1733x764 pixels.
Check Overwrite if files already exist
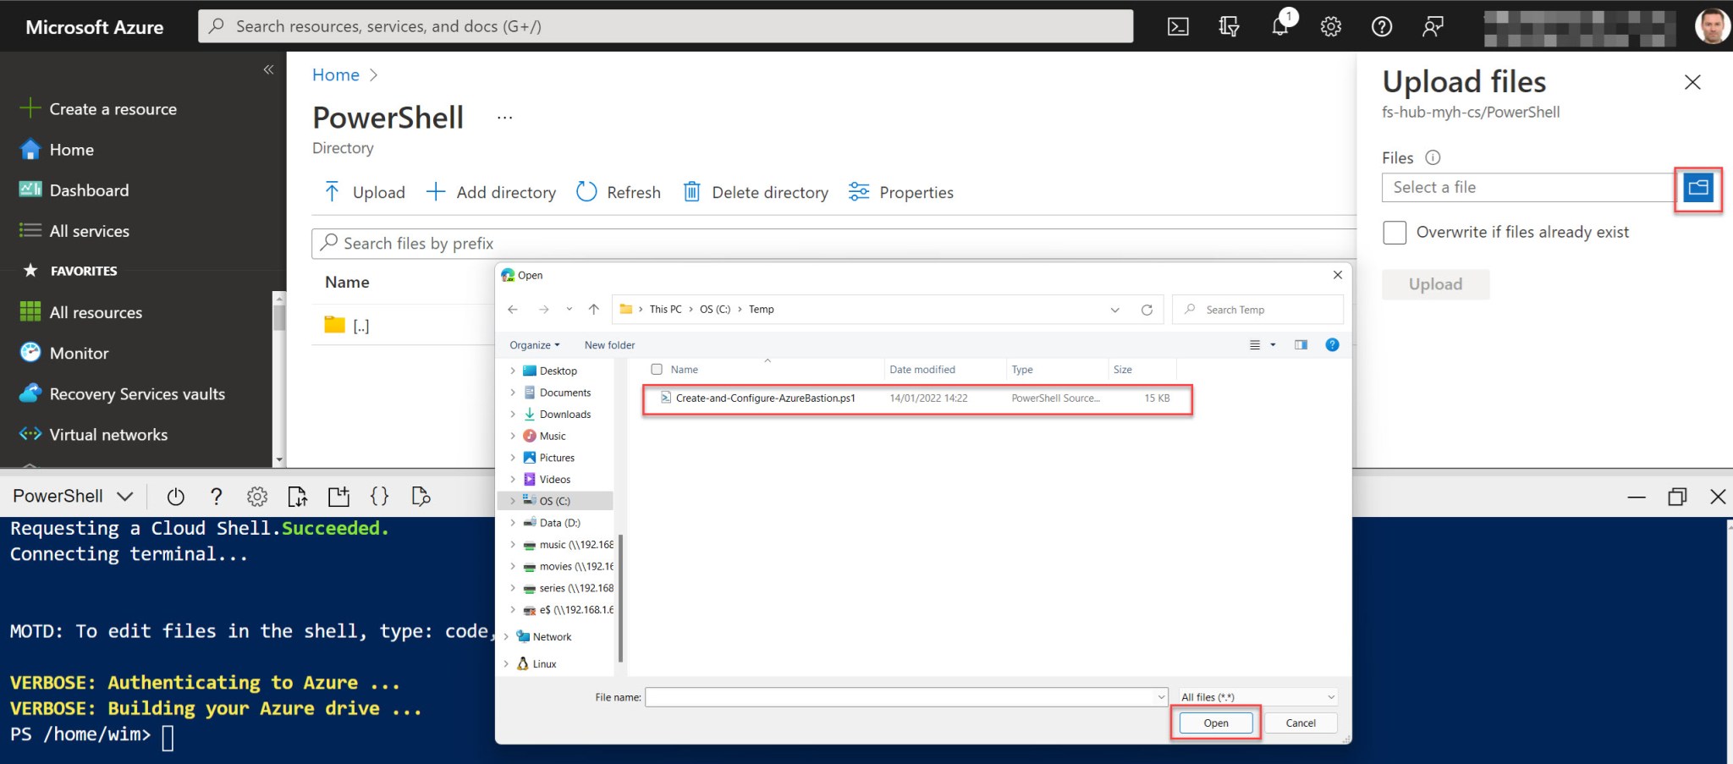[x=1395, y=232]
